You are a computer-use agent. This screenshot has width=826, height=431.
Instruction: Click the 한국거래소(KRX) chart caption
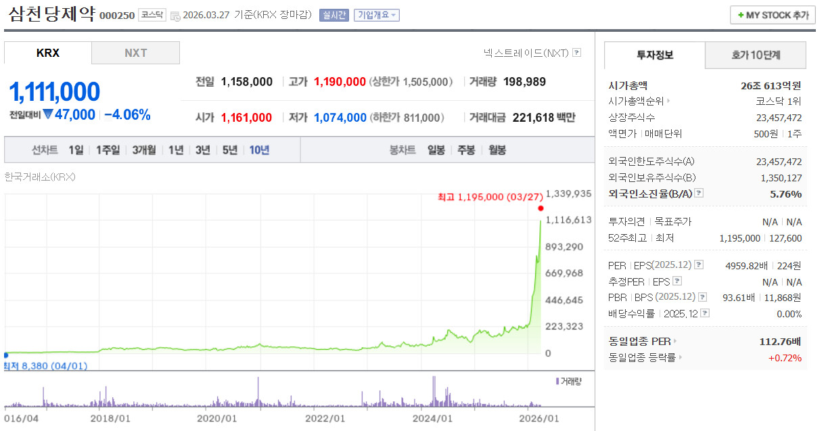[40, 177]
